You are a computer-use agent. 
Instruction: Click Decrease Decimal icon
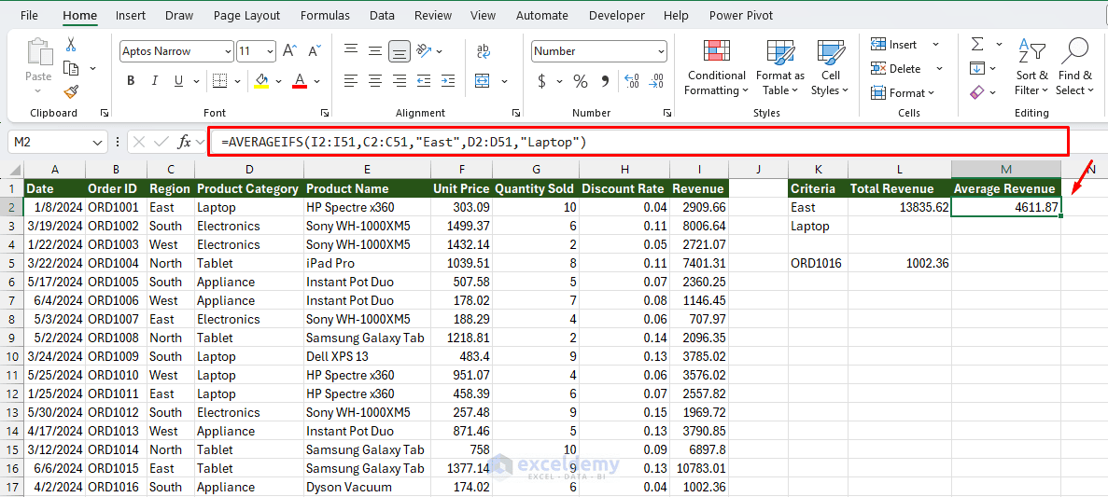click(x=657, y=81)
